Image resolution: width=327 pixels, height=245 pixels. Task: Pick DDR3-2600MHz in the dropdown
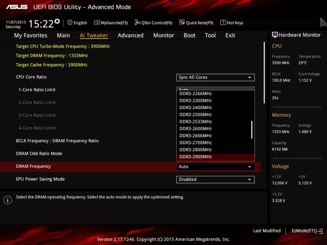pyautogui.click(x=215, y=129)
